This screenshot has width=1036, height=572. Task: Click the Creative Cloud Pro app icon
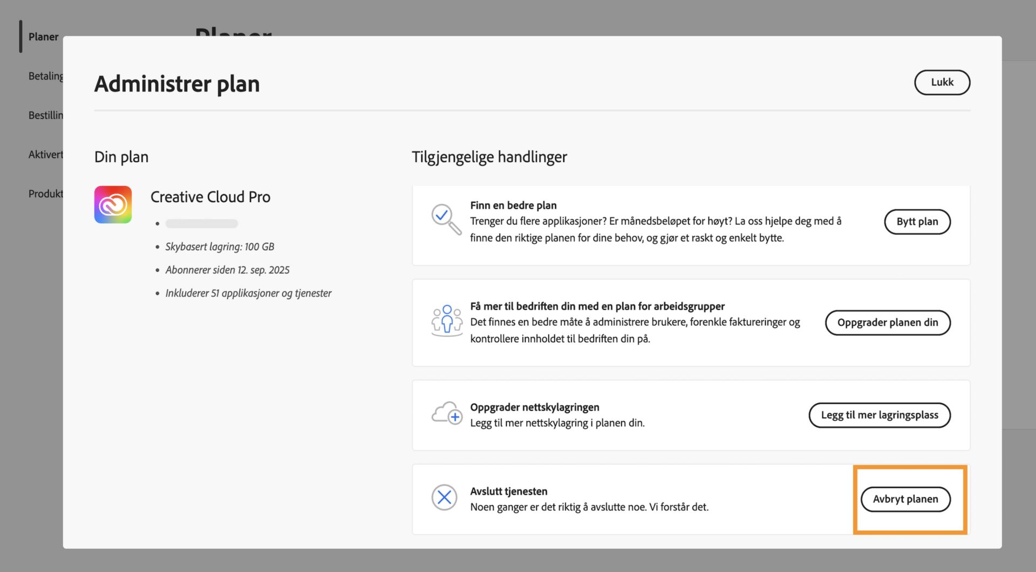113,204
